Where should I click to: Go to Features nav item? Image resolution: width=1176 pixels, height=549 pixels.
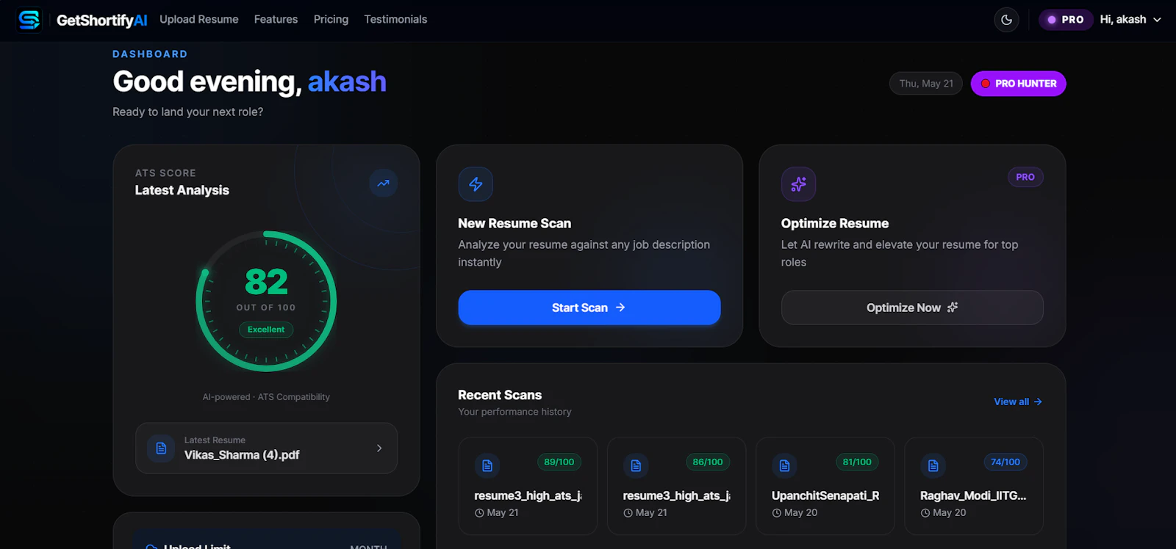276,20
